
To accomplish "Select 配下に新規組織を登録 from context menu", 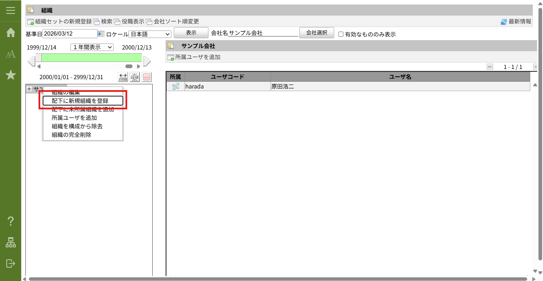I will 80,101.
